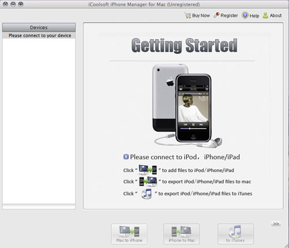Click the green About person icon
The height and width of the screenshot is (248, 289).
tap(265, 16)
